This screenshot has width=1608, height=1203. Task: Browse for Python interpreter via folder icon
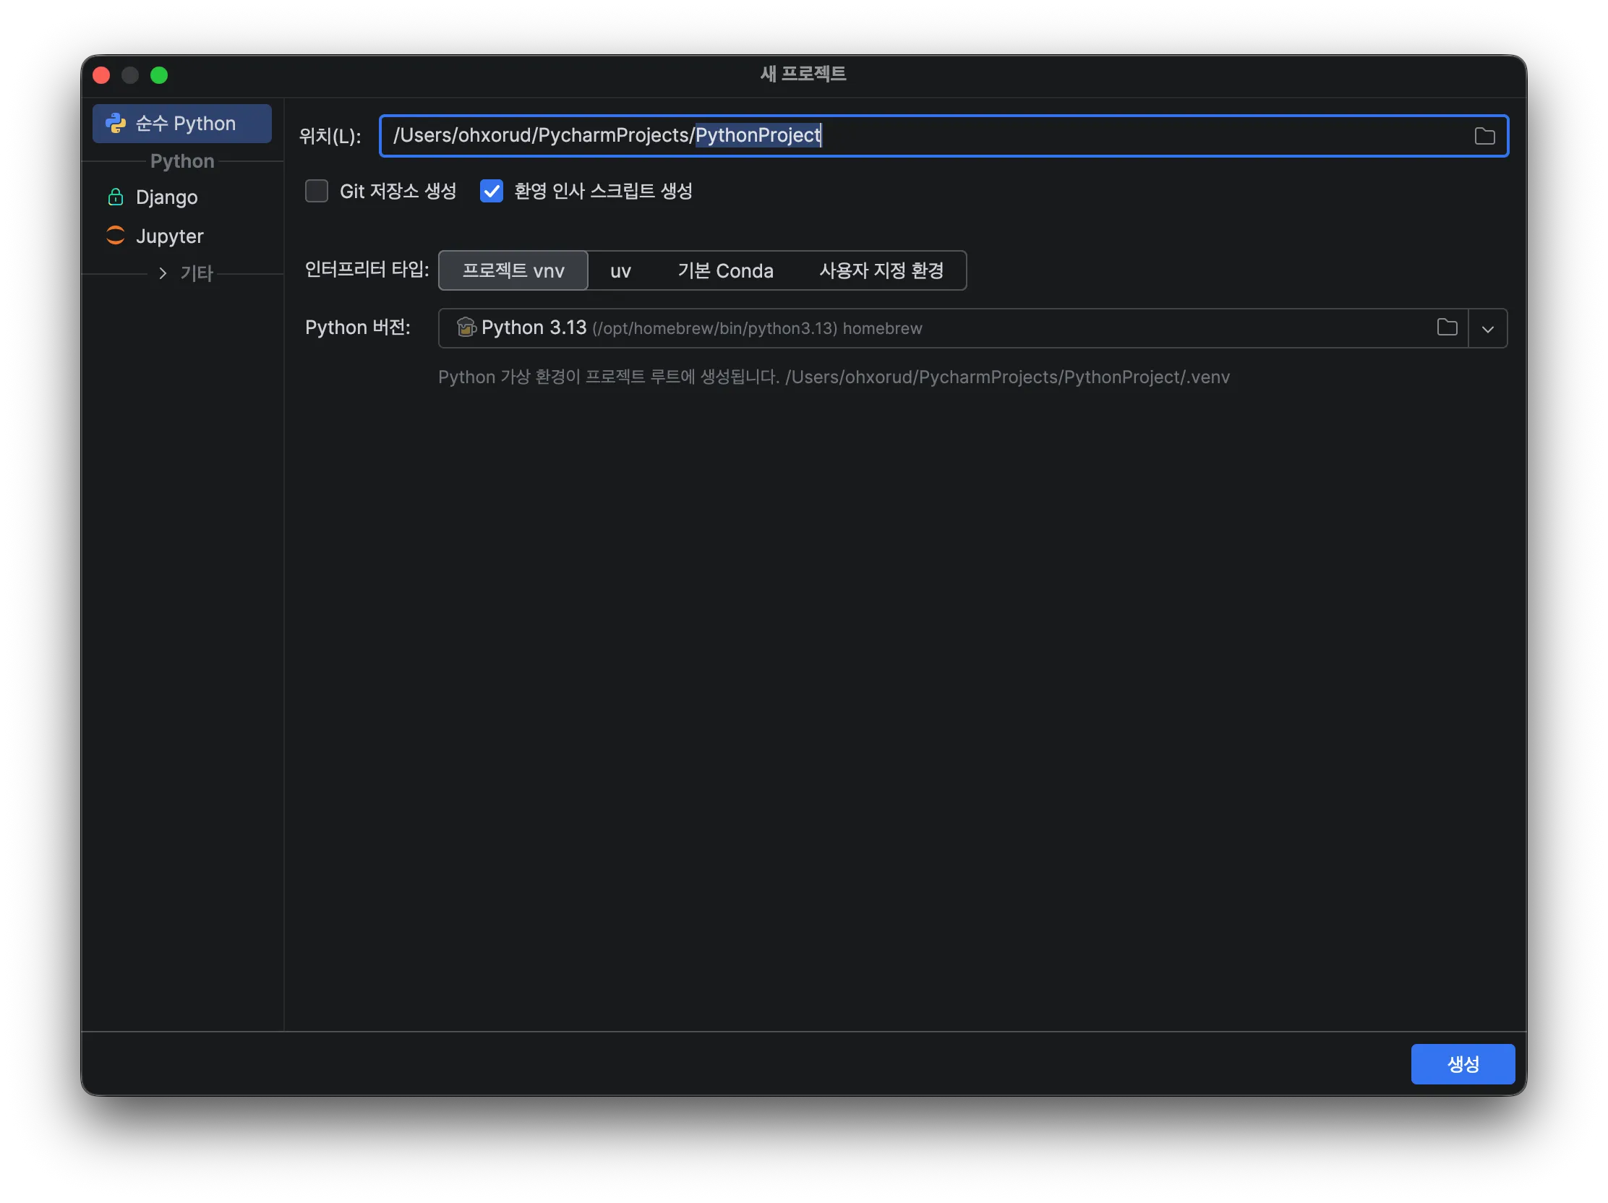tap(1447, 327)
